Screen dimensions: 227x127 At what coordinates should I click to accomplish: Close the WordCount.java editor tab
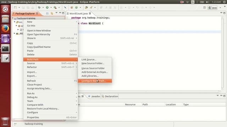(x=90, y=13)
